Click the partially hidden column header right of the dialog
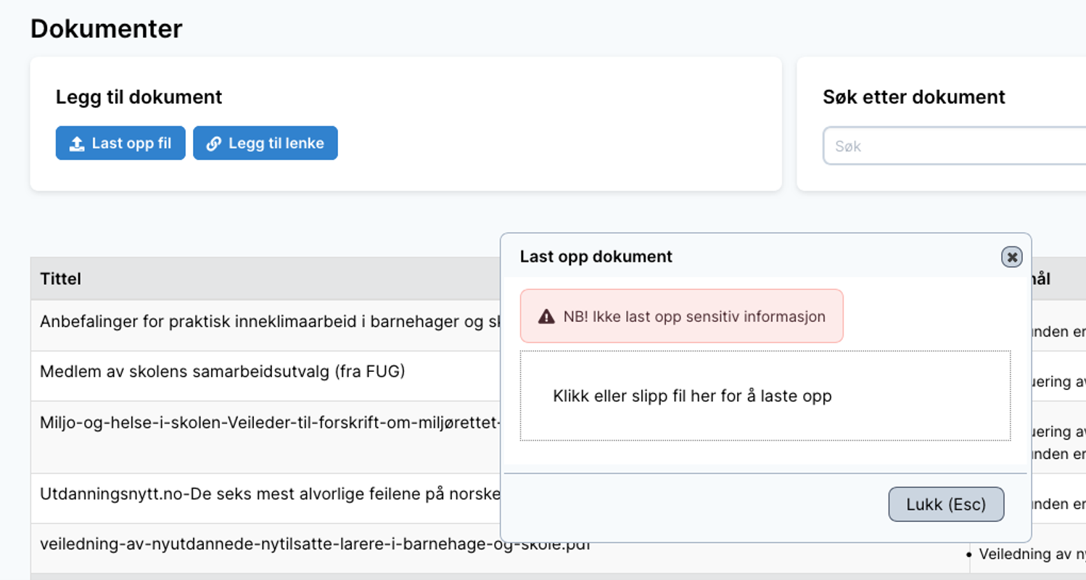The image size is (1086, 580). 1041,278
